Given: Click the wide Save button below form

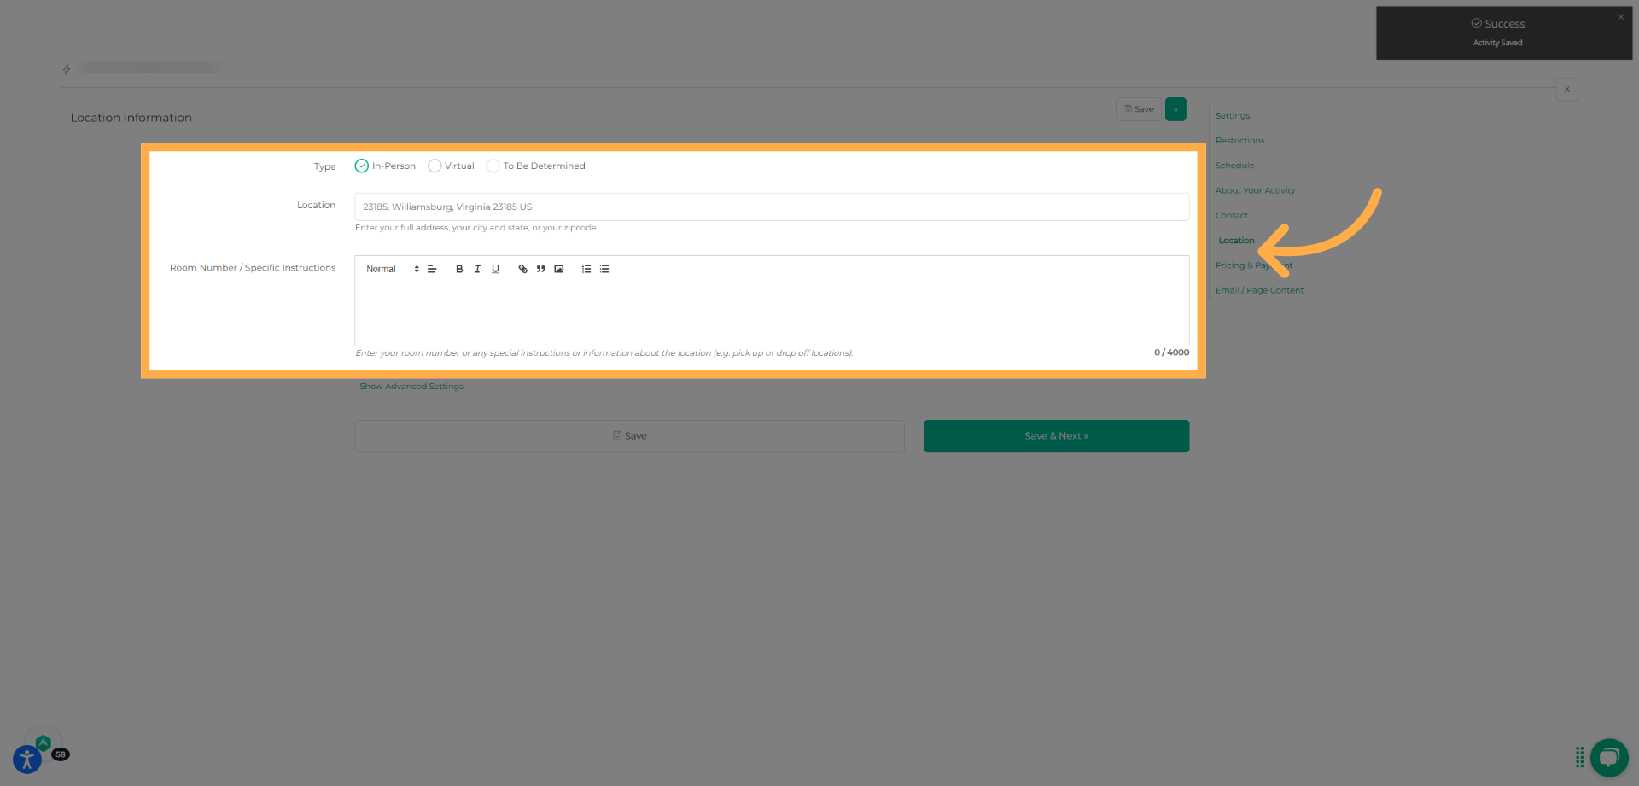Looking at the screenshot, I should click(629, 436).
